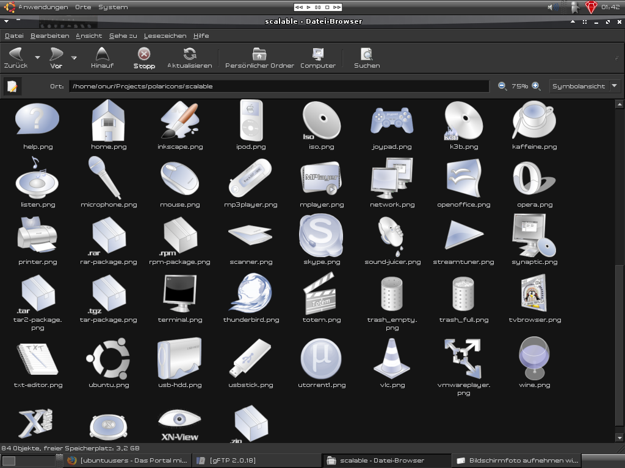Select the listen.png icon

click(37, 177)
